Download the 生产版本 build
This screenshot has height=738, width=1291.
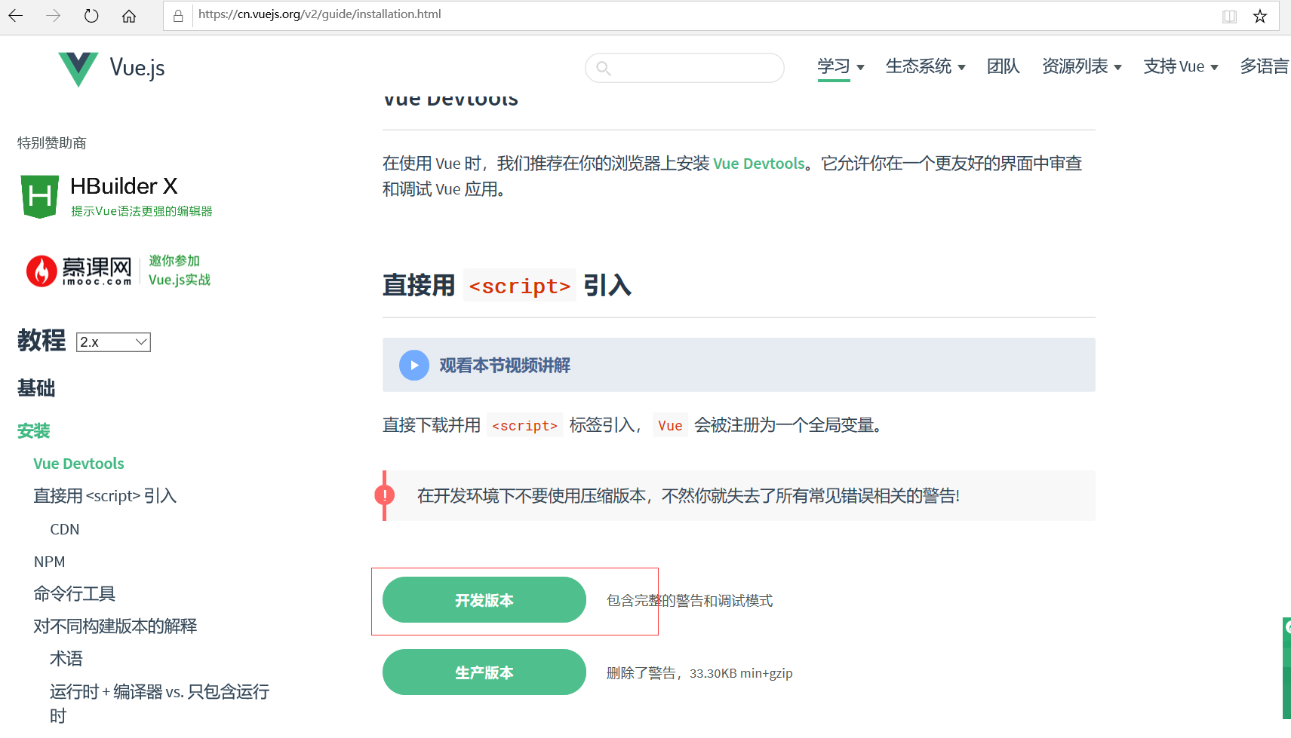[x=484, y=672]
